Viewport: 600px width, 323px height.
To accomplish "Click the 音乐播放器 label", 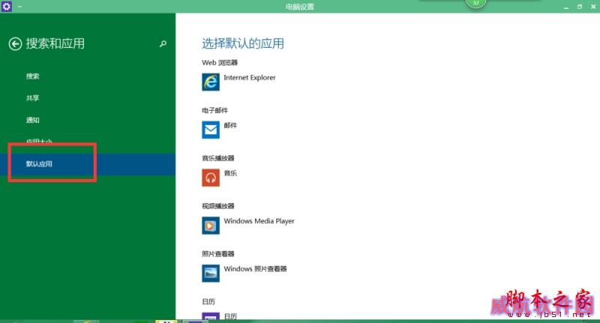I will (x=217, y=158).
